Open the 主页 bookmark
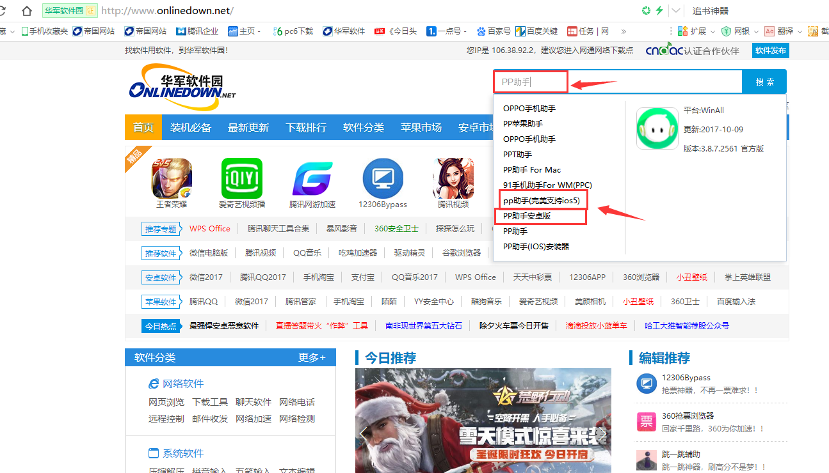The height and width of the screenshot is (473, 829). pos(244,31)
